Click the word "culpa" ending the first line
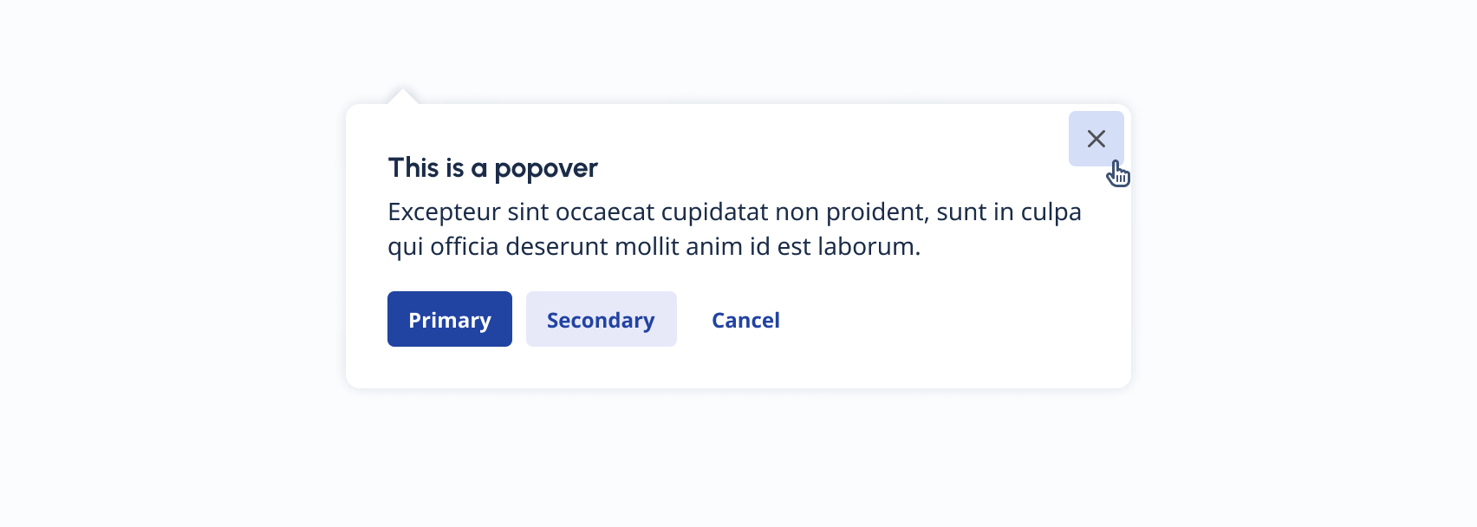Image resolution: width=1477 pixels, height=527 pixels. coord(1051,212)
